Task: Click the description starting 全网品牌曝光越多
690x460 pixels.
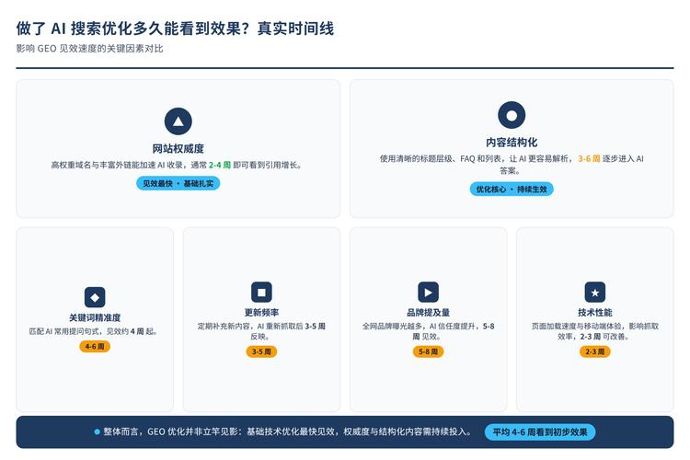Action: (x=428, y=331)
